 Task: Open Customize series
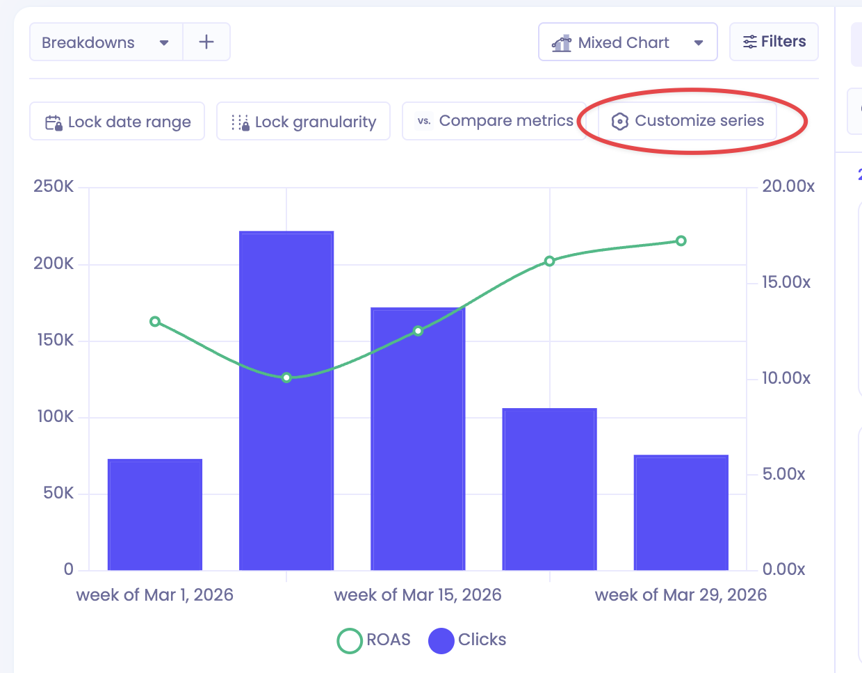[688, 121]
